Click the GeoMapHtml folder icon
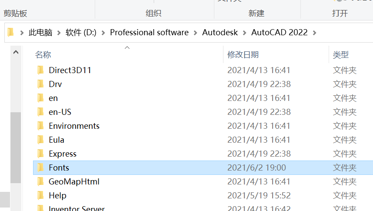Viewport: 373px width, 211px height. (x=41, y=182)
